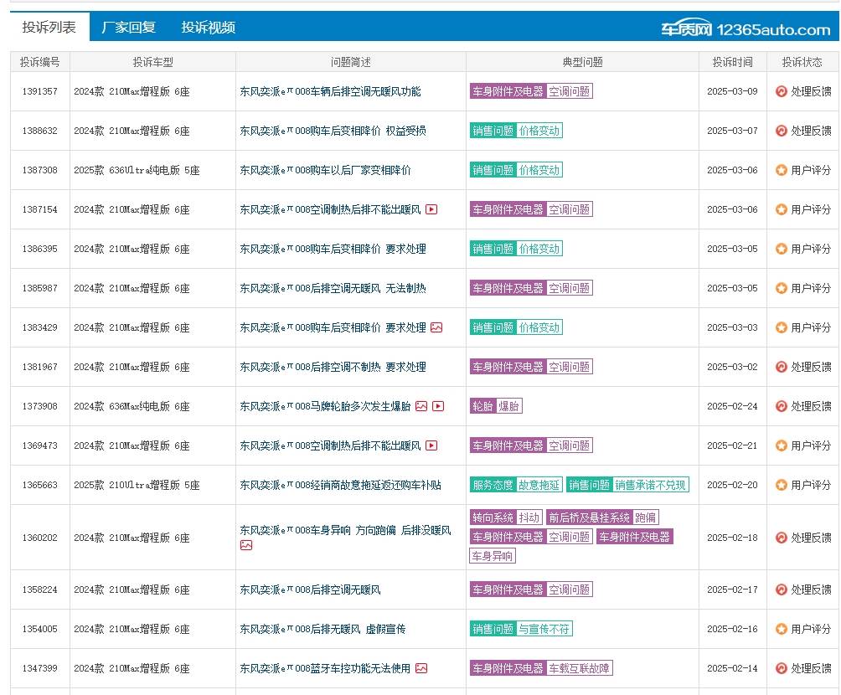This screenshot has height=695, width=841.
Task: Click 处理反馈 status icon for complaint 1388632
Action: click(782, 131)
